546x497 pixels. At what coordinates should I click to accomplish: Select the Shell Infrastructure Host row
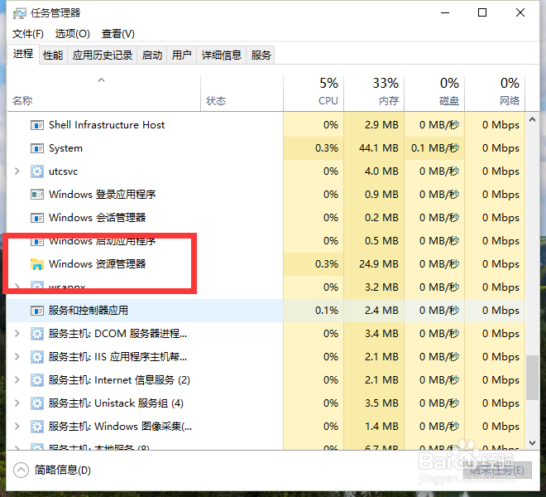tap(266, 125)
